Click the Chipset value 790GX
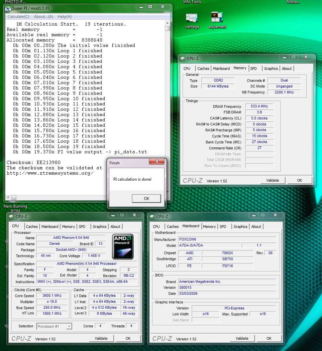This screenshot has width=322, height=351. coord(227,253)
